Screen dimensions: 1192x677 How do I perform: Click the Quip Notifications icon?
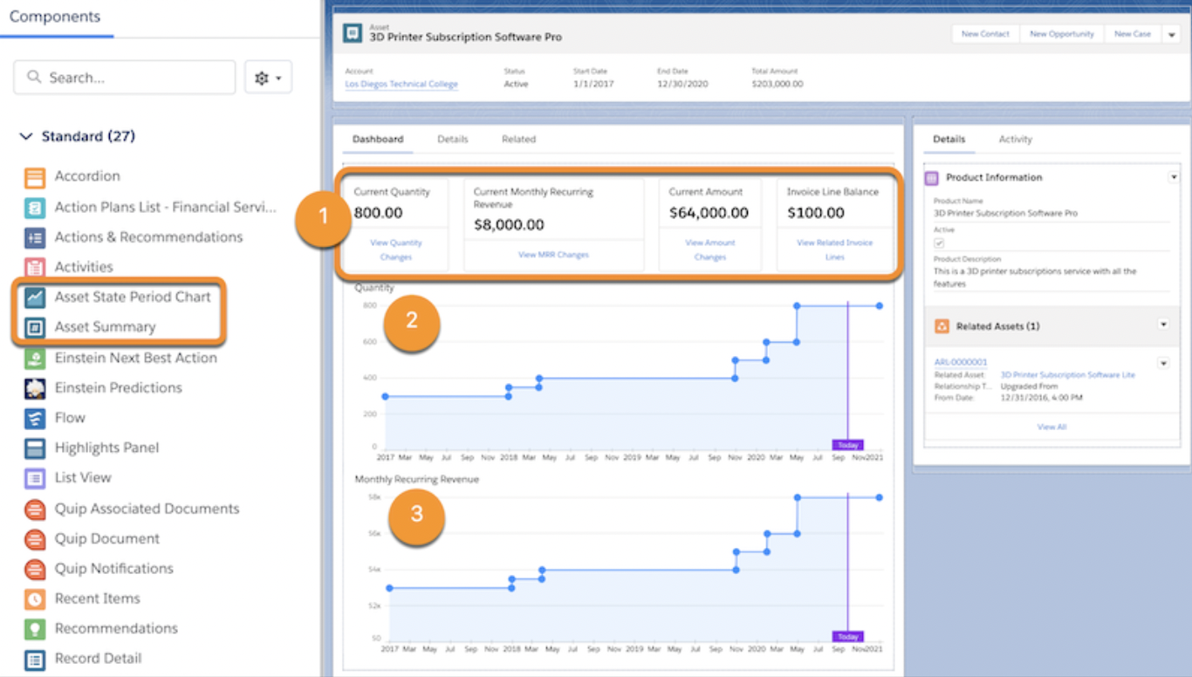[x=35, y=569]
